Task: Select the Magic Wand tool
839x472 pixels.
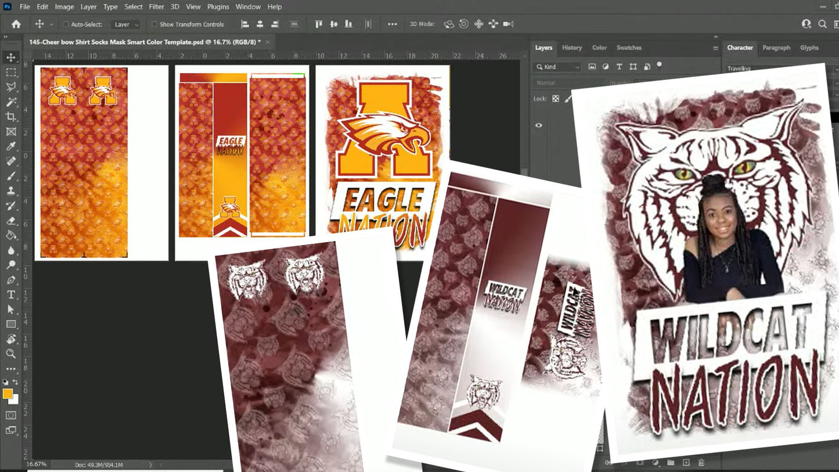Action: (x=11, y=102)
